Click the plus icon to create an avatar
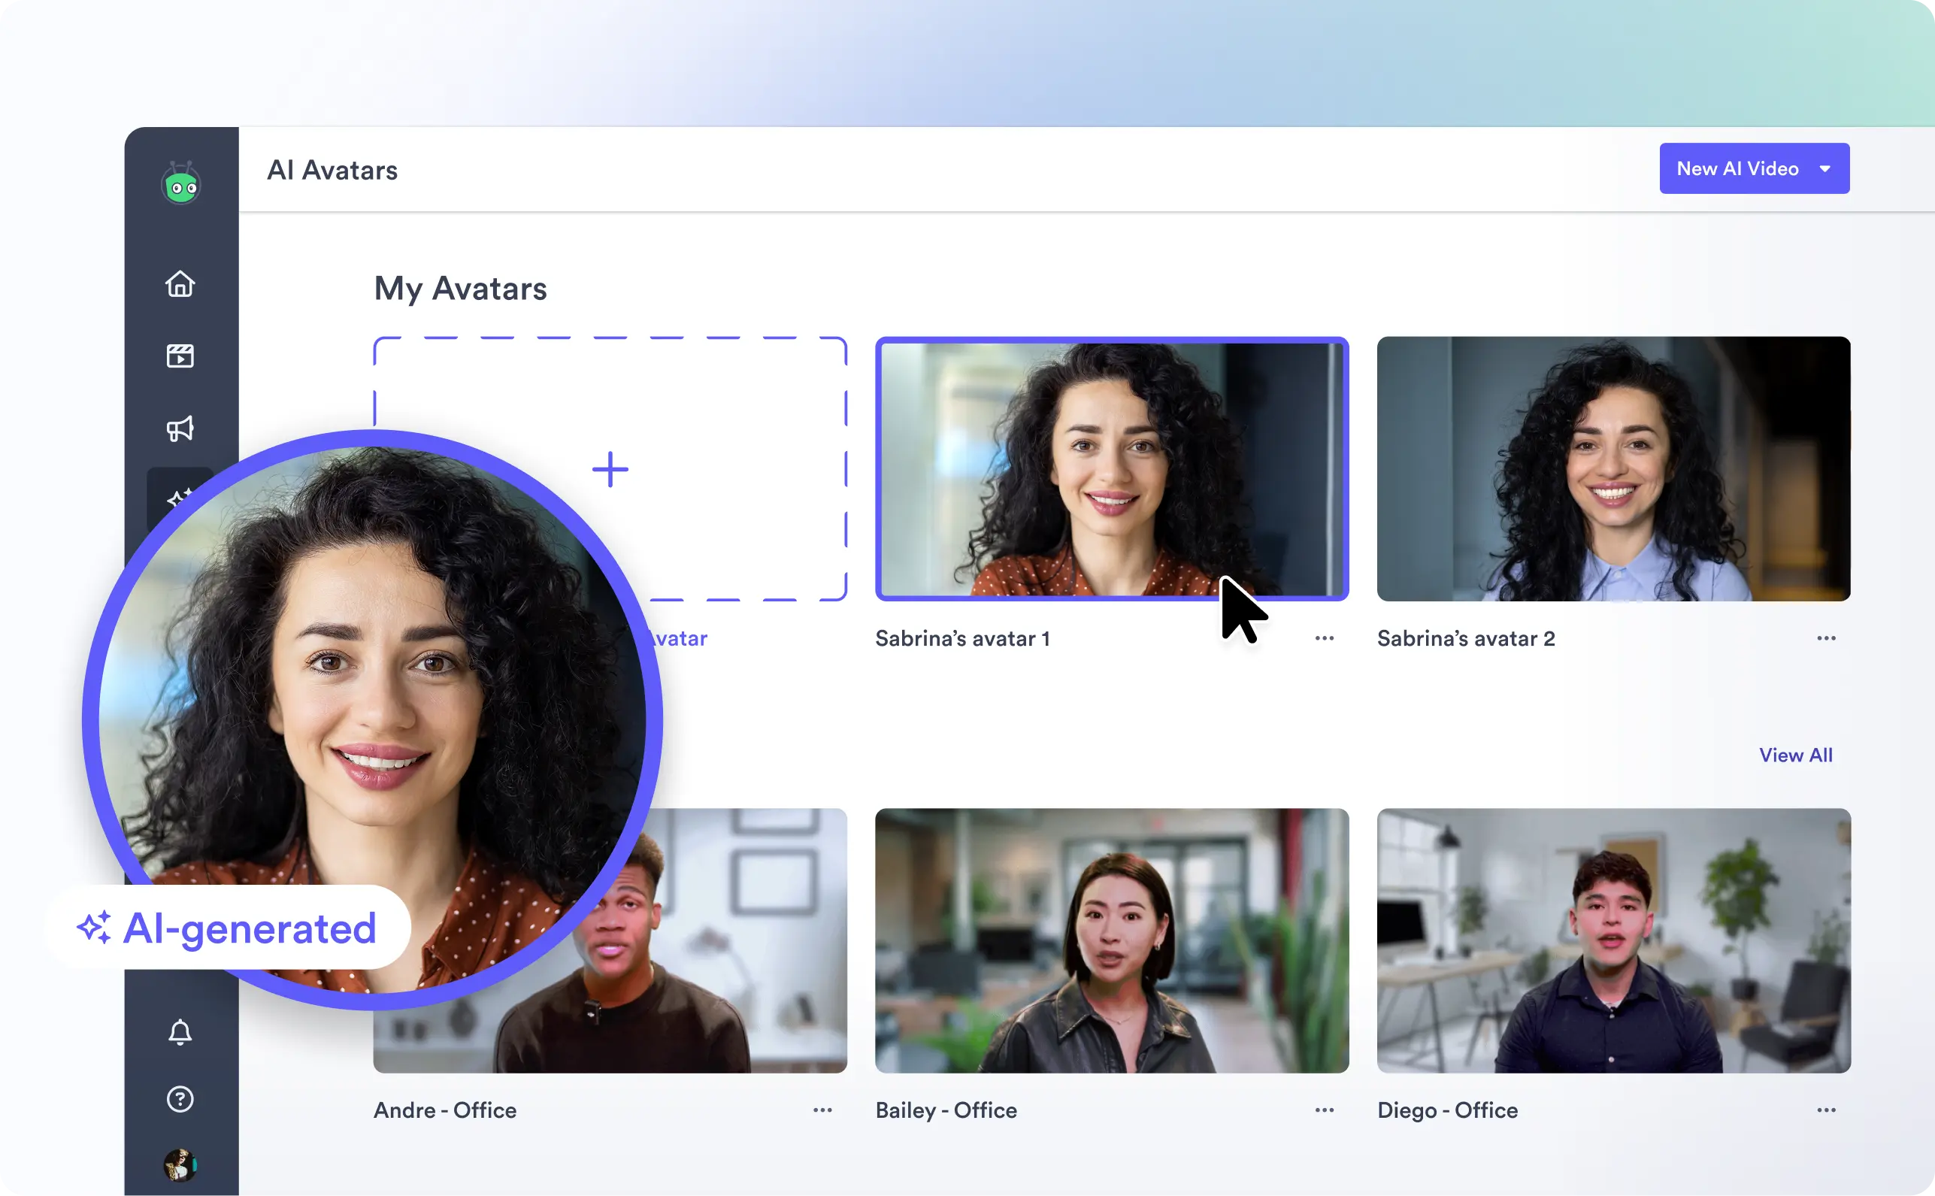 (x=610, y=468)
